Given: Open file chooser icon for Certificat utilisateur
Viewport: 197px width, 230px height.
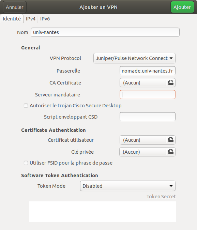Looking at the screenshot, I should pos(171,140).
